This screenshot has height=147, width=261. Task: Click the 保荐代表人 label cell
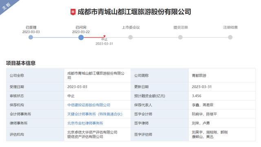pos(160,105)
